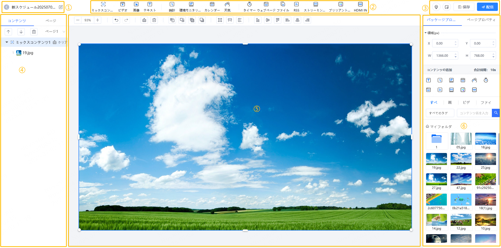
Task: Collapse the 領域(px) section
Action: click(x=426, y=33)
